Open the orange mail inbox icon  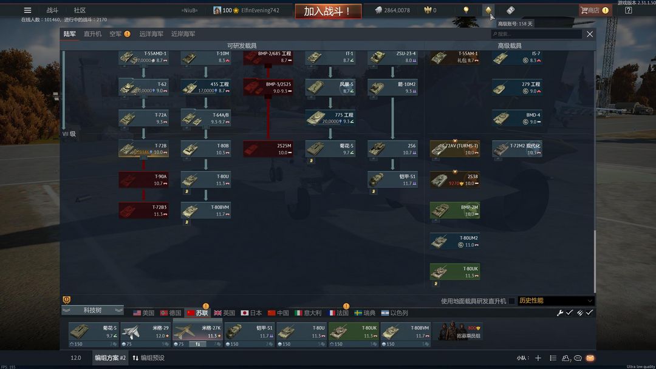point(590,358)
